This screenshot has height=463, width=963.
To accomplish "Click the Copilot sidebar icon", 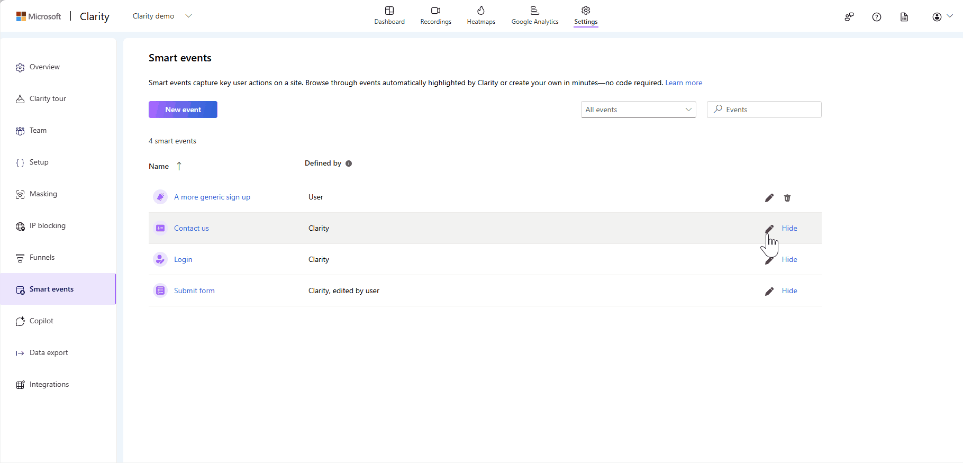I will coord(20,321).
